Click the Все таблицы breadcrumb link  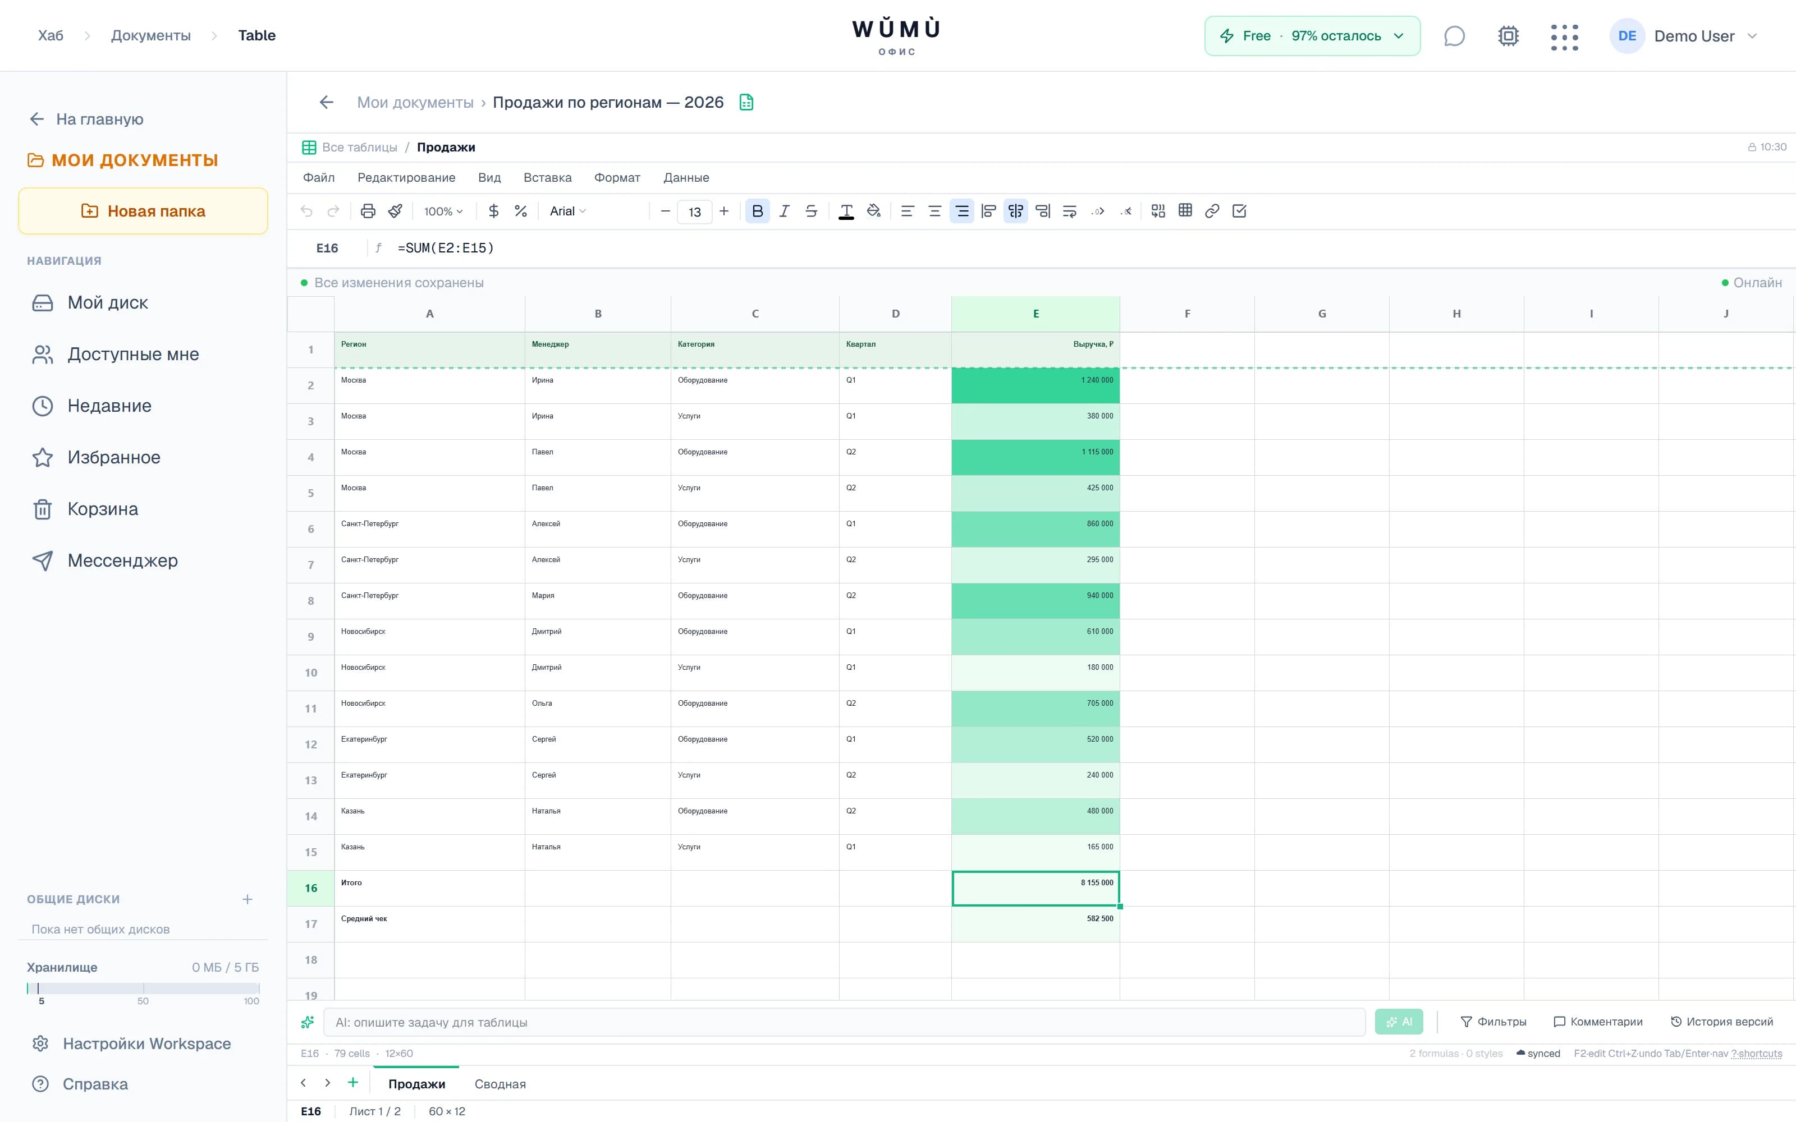[360, 148]
